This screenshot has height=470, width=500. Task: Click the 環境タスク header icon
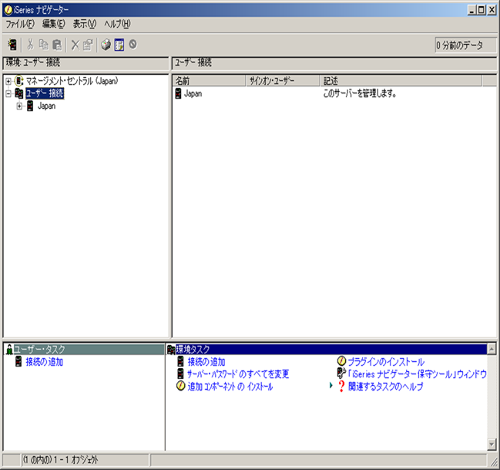(x=171, y=350)
